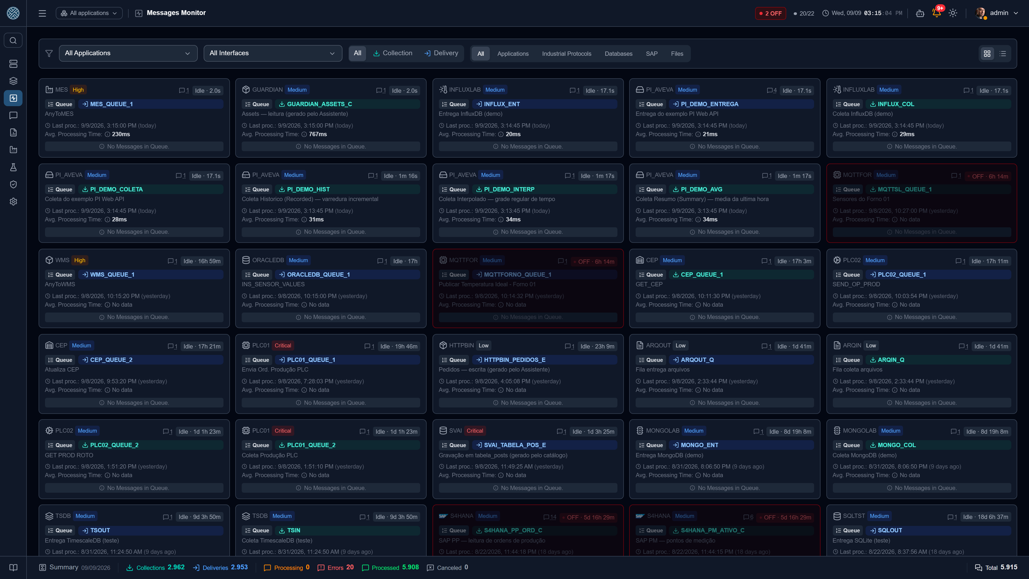Expand the All Applications filter combo box
1029x579 pixels.
coord(128,53)
